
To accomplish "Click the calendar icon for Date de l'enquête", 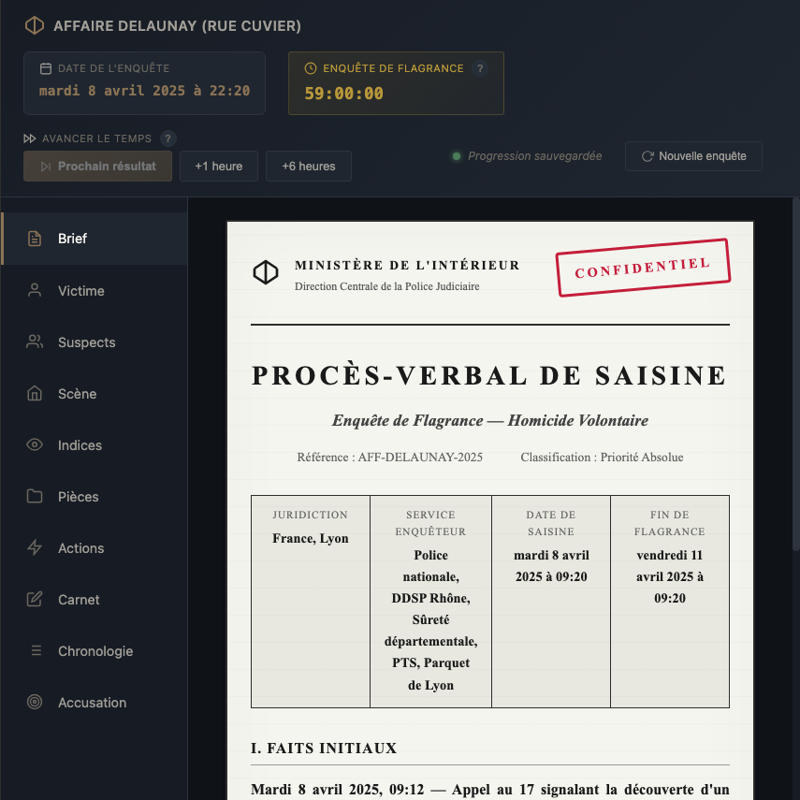I will (45, 68).
